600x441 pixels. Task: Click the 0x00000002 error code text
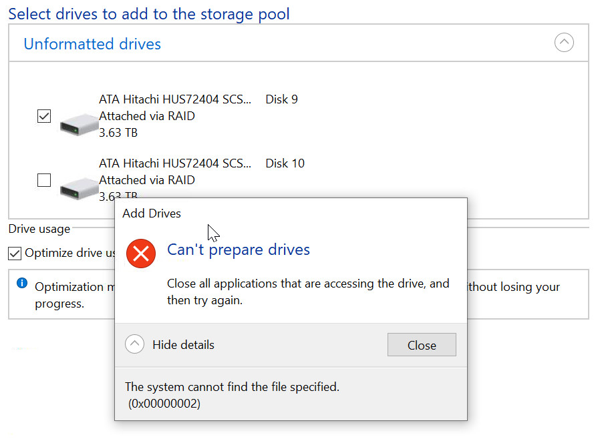tap(164, 403)
